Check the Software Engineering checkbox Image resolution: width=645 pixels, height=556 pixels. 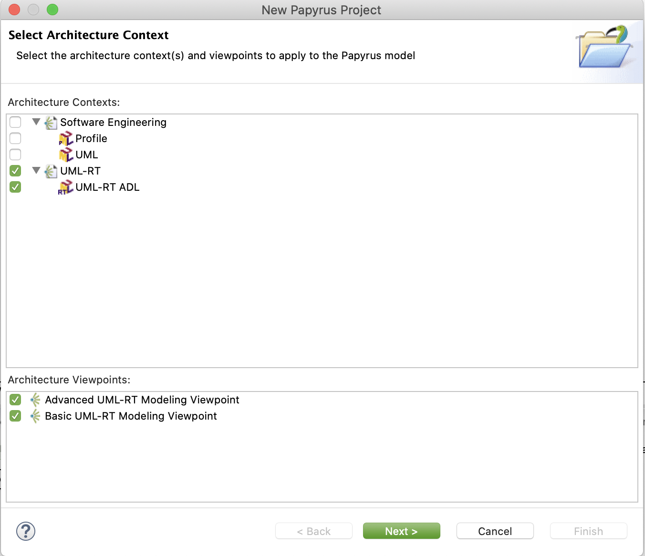click(x=15, y=122)
